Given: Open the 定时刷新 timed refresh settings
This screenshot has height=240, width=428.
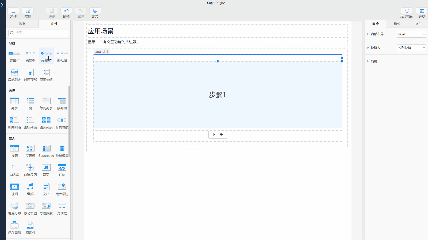Looking at the screenshot, I should 407,13.
